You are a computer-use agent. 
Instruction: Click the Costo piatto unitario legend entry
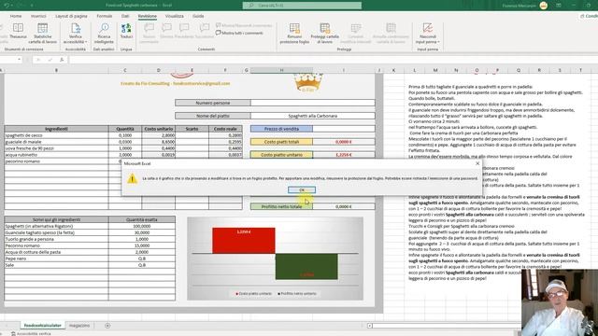(253, 294)
